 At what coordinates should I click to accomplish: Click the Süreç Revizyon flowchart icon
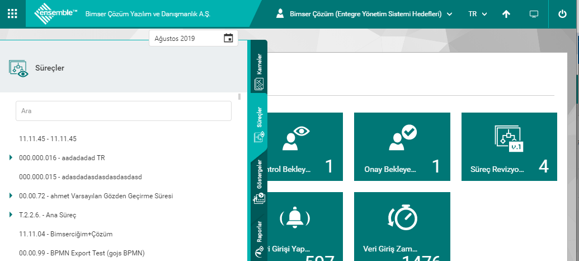509,139
